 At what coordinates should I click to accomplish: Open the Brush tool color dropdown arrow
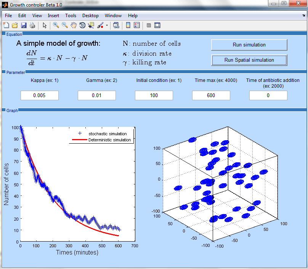pyautogui.click(x=107, y=26)
